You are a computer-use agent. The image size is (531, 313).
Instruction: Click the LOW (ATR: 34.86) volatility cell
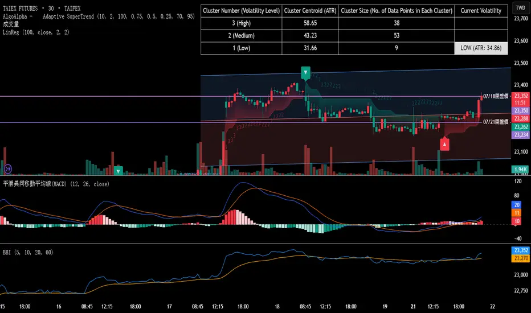coord(481,48)
